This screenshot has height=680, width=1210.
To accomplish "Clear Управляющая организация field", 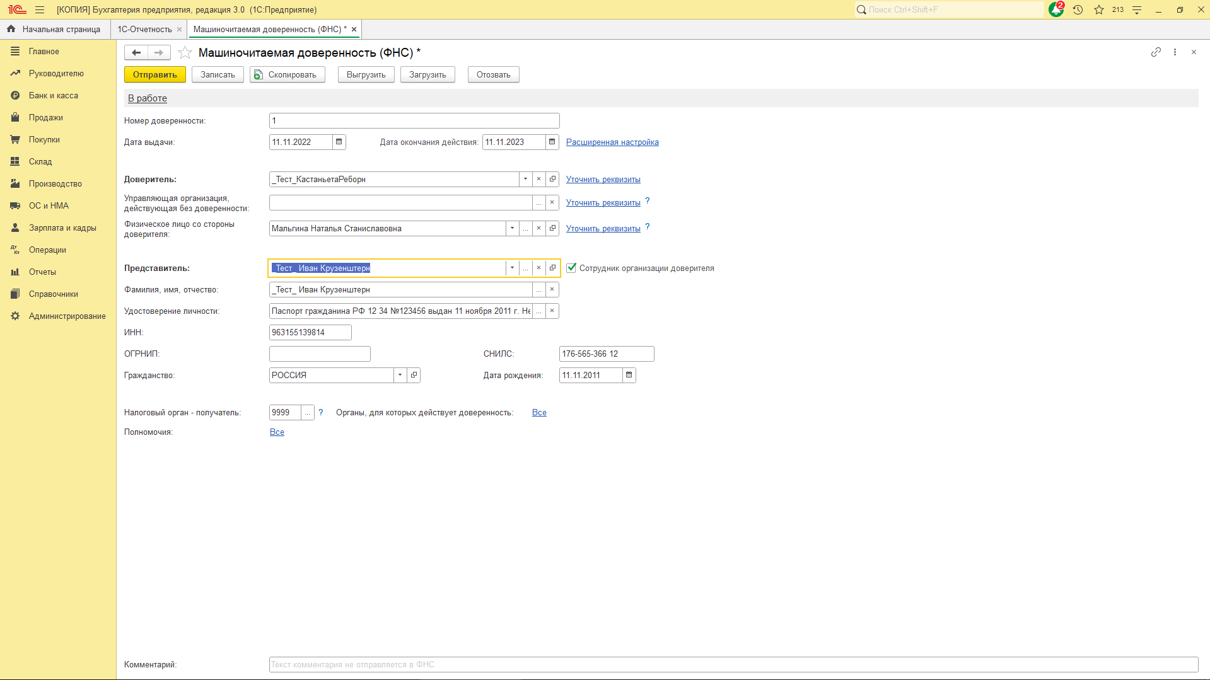I will 552,202.
